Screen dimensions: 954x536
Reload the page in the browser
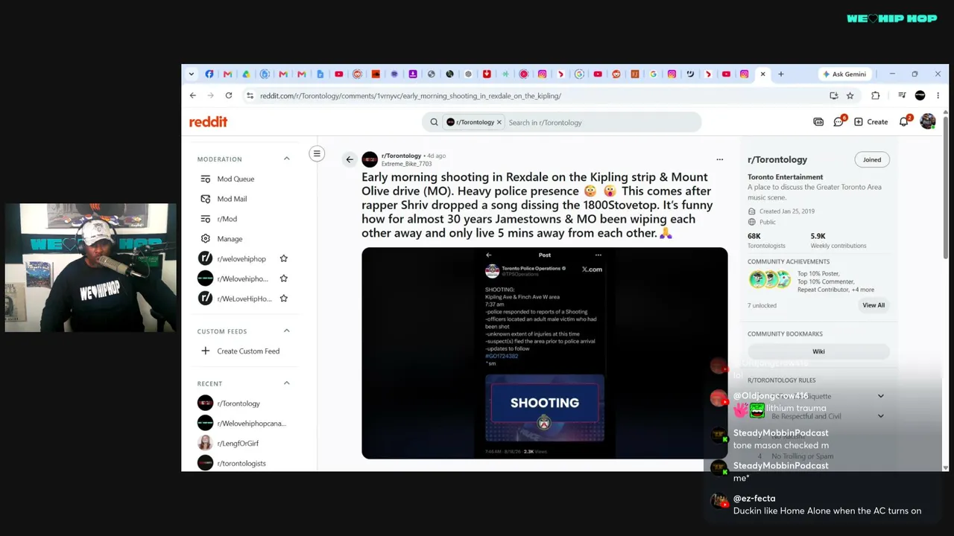point(229,95)
